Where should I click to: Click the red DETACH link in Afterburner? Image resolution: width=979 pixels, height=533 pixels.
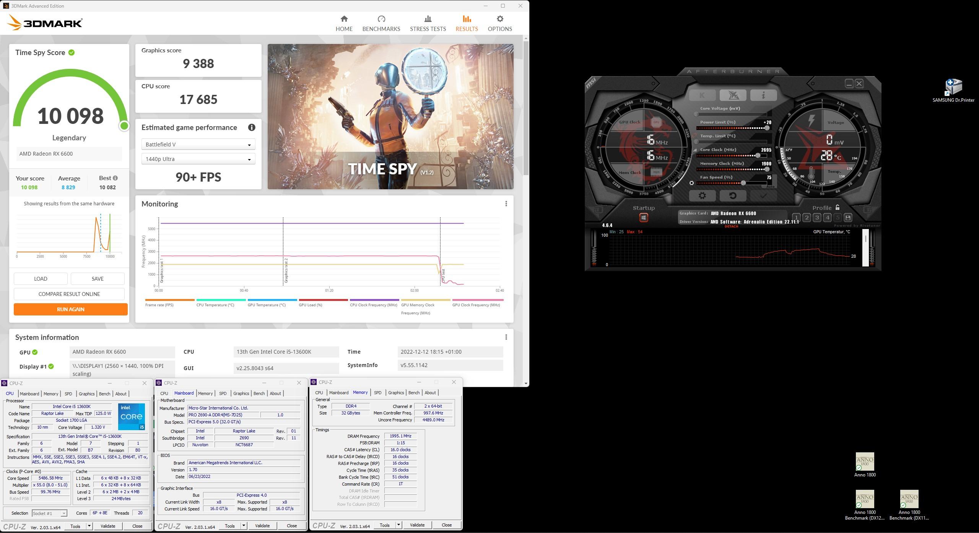(731, 226)
